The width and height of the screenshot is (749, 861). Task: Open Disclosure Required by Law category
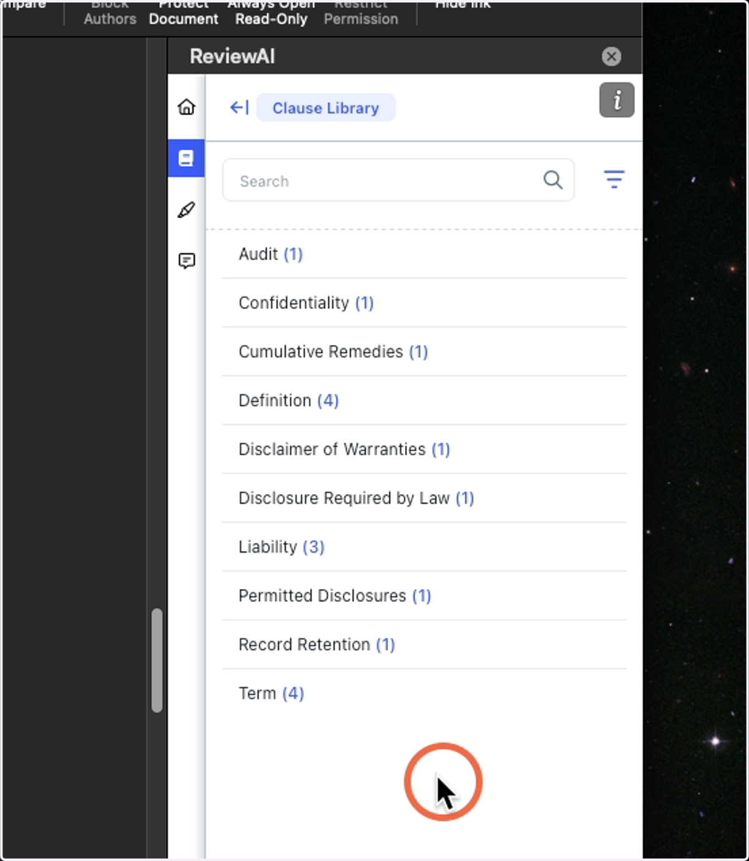click(x=424, y=498)
